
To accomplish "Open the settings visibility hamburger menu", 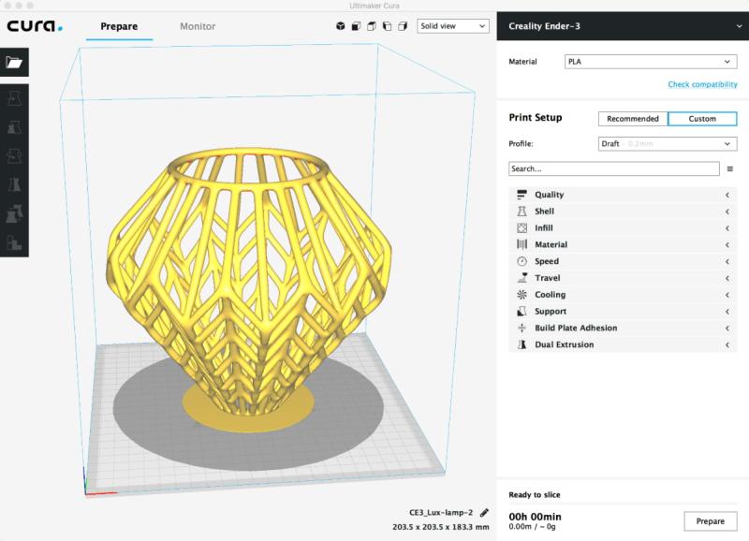I will pyautogui.click(x=730, y=169).
